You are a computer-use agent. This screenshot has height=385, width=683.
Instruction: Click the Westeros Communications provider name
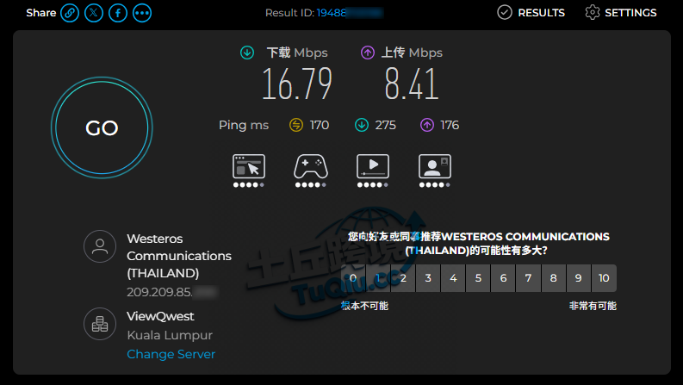click(x=179, y=256)
